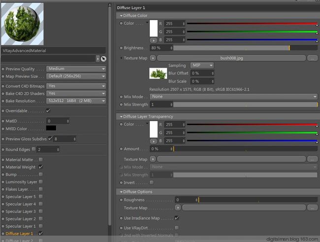
Task: Select Specular Layer 5 in layer list
Action: 21,197
